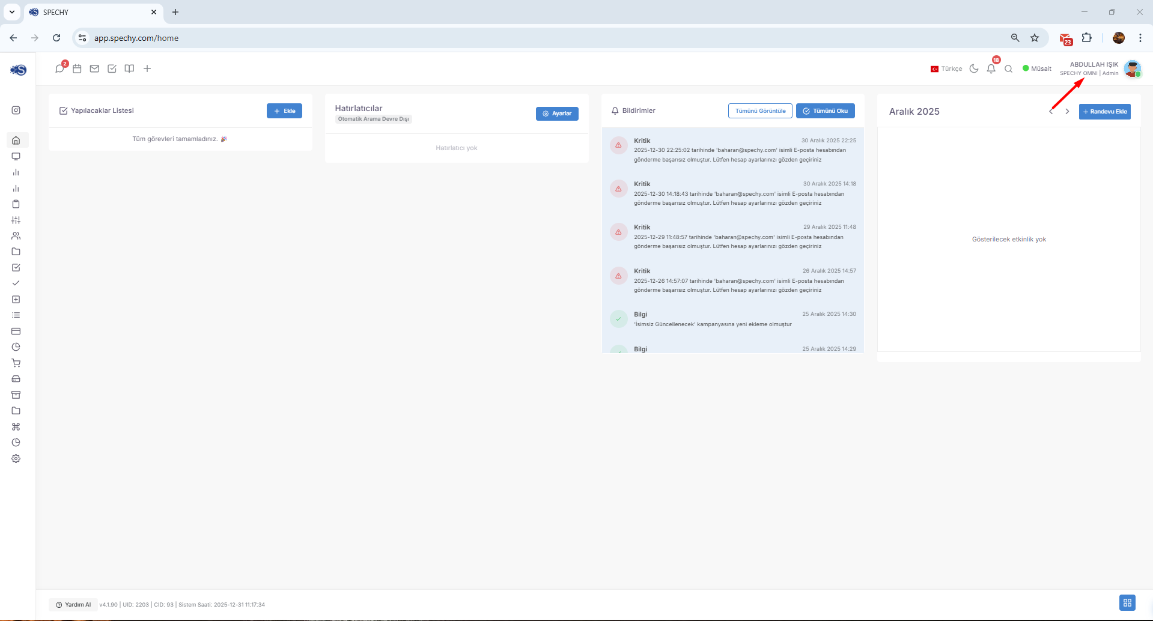
Task: Click the blue grid widget button at bottom right
Action: [1127, 602]
